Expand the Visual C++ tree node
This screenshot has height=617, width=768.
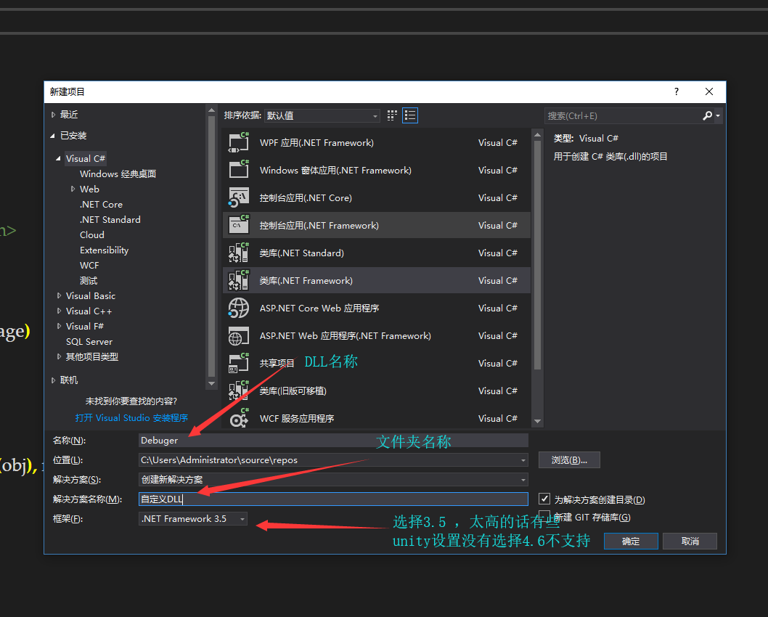(59, 311)
